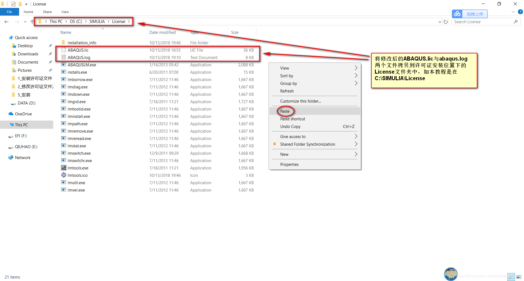Image resolution: width=524 pixels, height=281 pixels.
Task: Select the lmgrd.exe file icon
Action: (64, 101)
